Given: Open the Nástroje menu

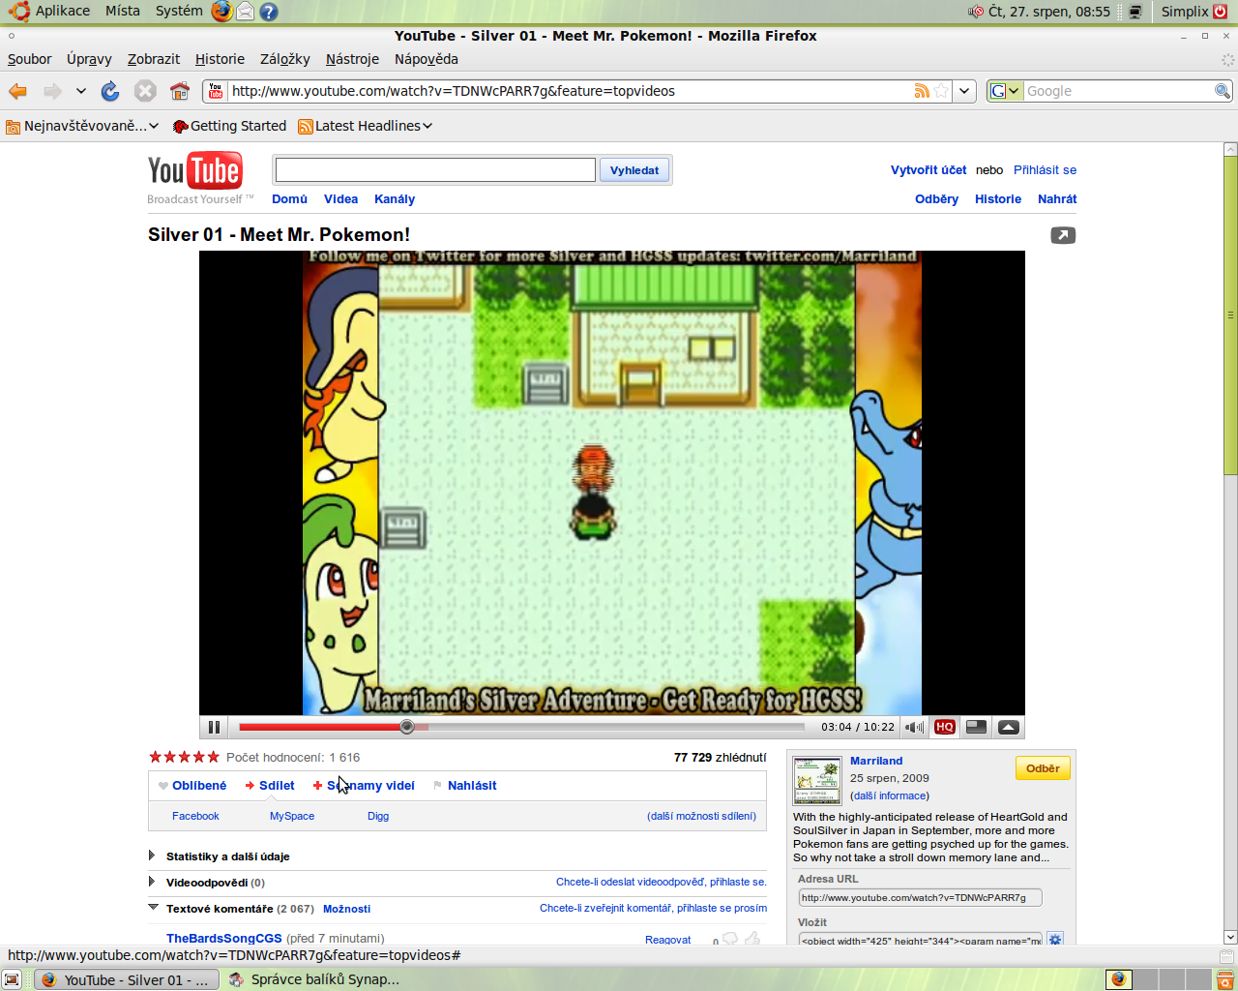Looking at the screenshot, I should coord(352,59).
